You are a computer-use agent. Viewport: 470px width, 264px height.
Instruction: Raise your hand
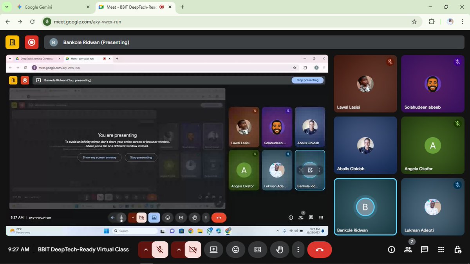tap(279, 249)
